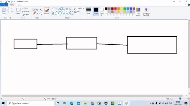Select the Text tool
The width and height of the screenshot is (190, 106).
click(41, 10)
